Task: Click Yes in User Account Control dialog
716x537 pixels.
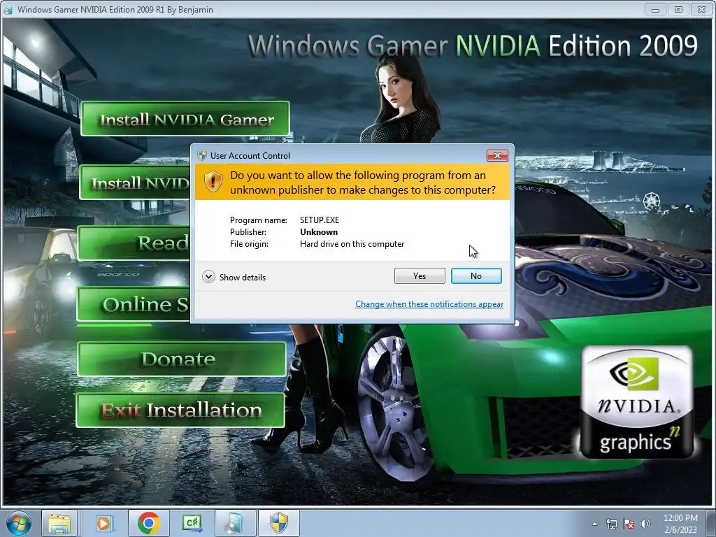Action: click(420, 275)
